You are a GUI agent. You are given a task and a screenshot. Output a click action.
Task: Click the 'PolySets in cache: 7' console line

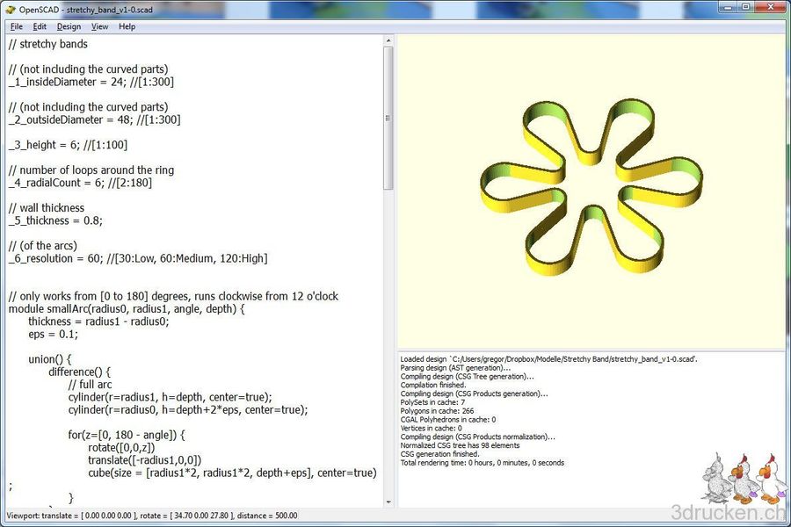coord(432,402)
